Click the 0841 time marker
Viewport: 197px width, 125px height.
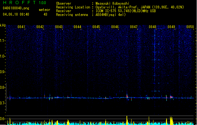tap(21, 27)
